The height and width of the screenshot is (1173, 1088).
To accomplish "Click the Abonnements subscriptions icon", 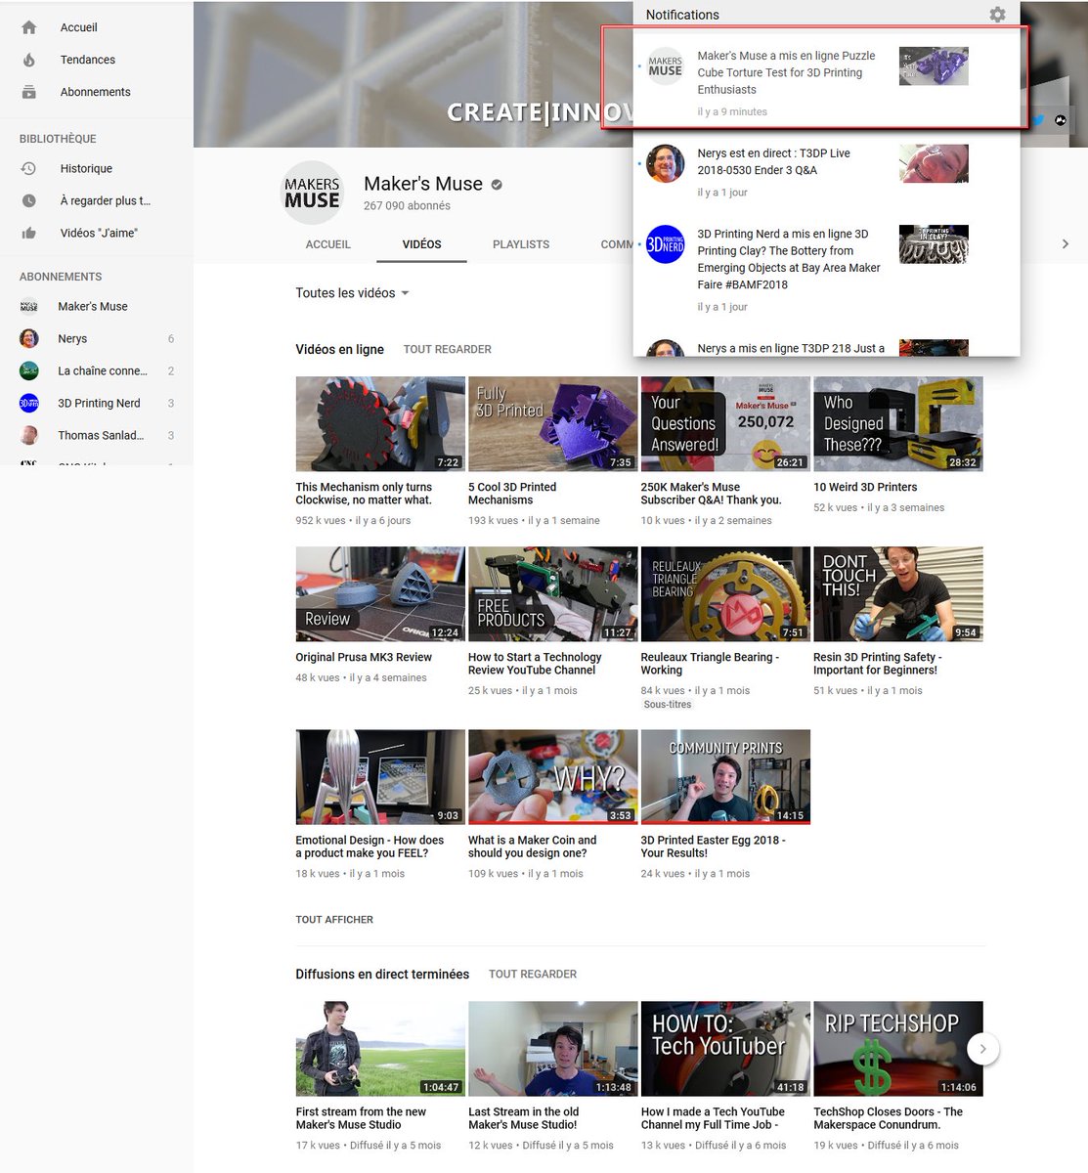I will pyautogui.click(x=28, y=92).
